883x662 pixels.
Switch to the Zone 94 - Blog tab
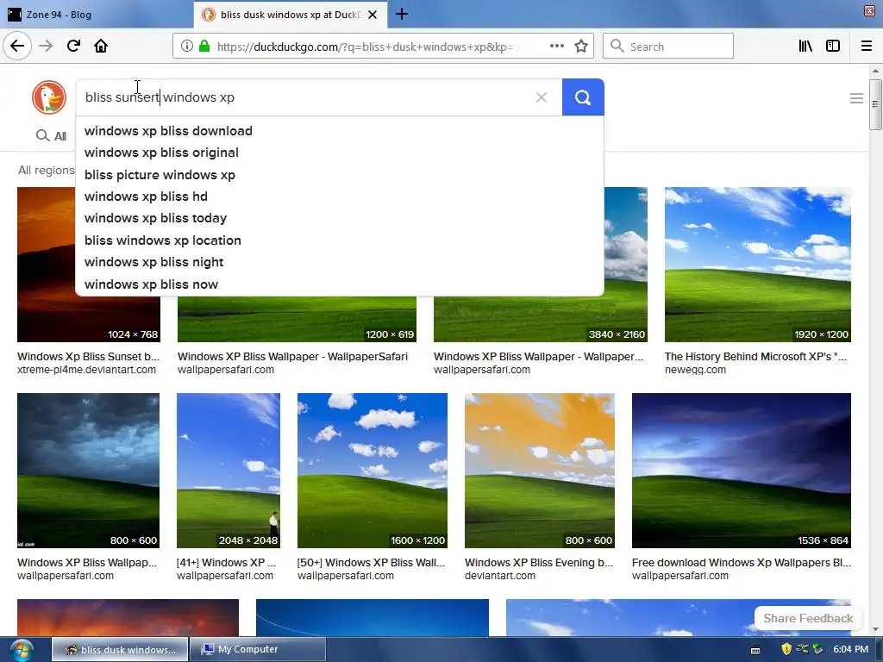coord(97,15)
